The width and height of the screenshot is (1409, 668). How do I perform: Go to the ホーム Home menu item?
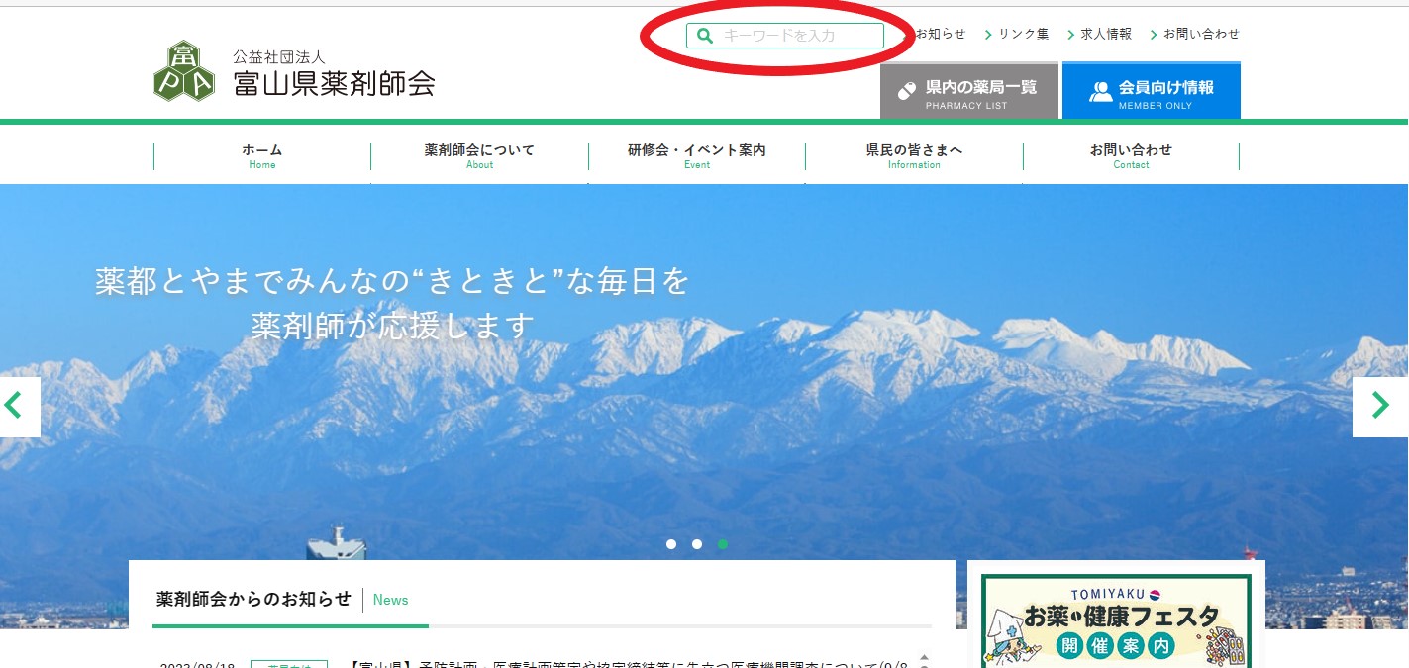point(262,156)
